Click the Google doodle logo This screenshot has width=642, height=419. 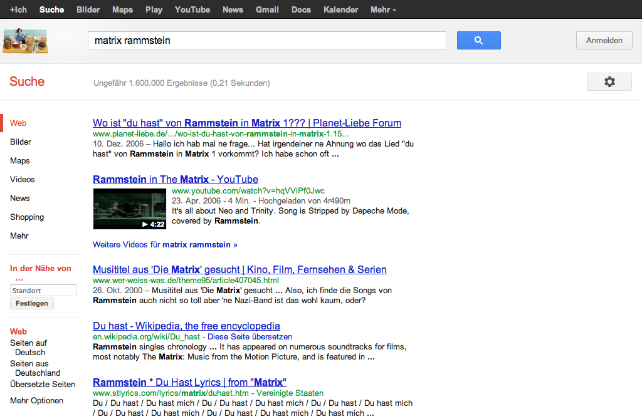coord(25,41)
